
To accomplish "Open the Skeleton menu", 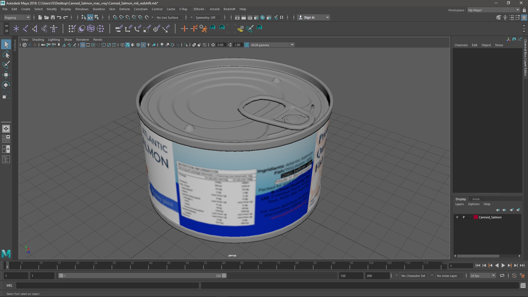I will pyautogui.click(x=98, y=9).
